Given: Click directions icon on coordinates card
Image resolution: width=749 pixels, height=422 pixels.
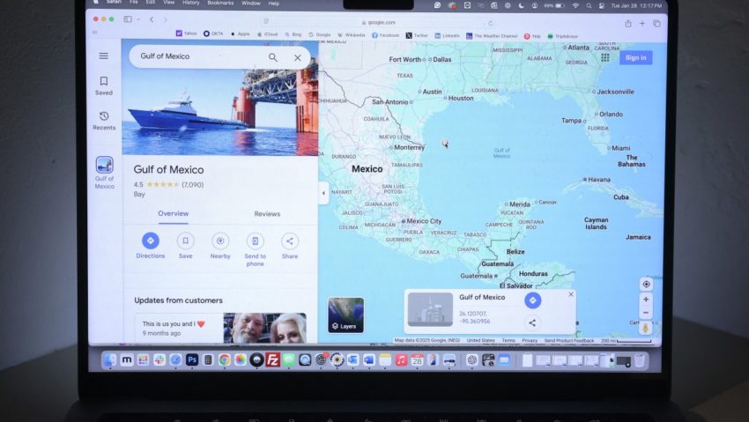Looking at the screenshot, I should tap(532, 300).
